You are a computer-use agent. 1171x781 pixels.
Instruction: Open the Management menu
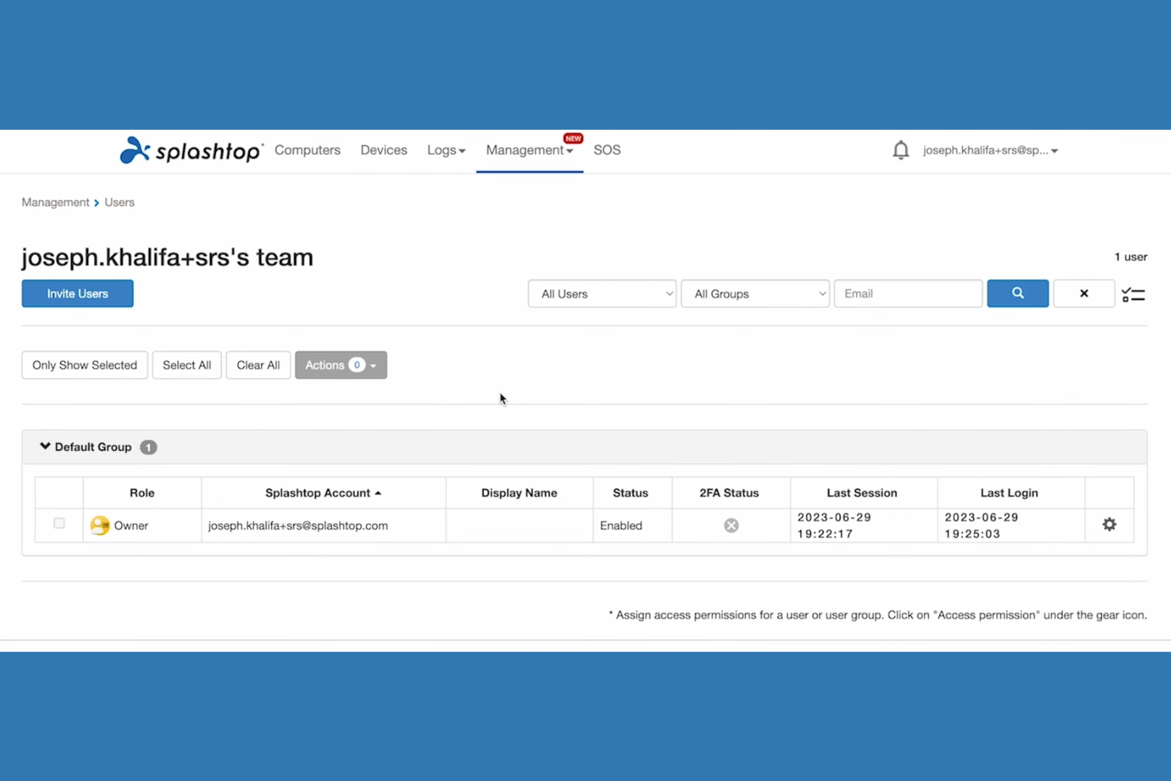[x=529, y=150]
